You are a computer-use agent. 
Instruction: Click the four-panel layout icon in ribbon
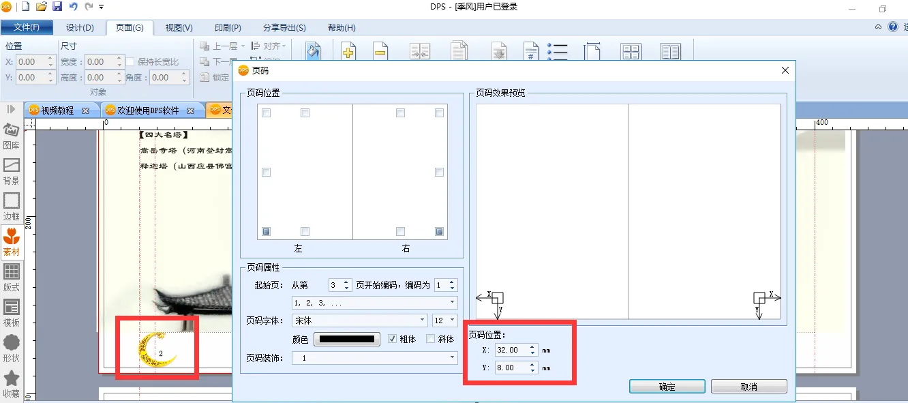pos(631,53)
